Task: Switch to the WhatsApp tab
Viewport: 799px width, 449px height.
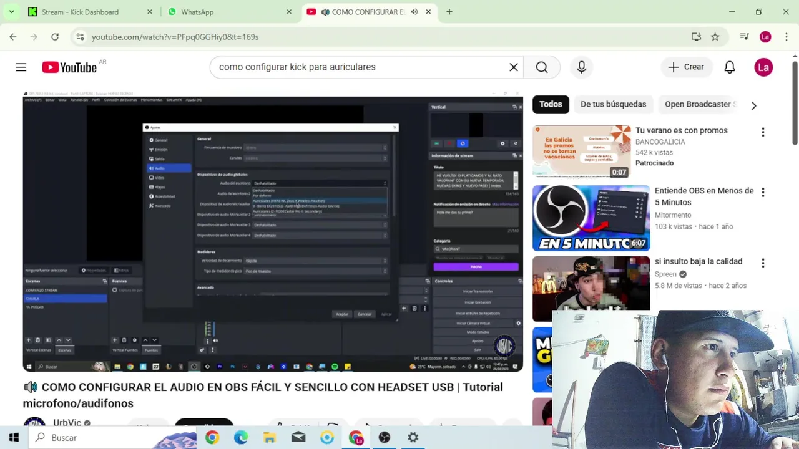Action: coord(230,12)
